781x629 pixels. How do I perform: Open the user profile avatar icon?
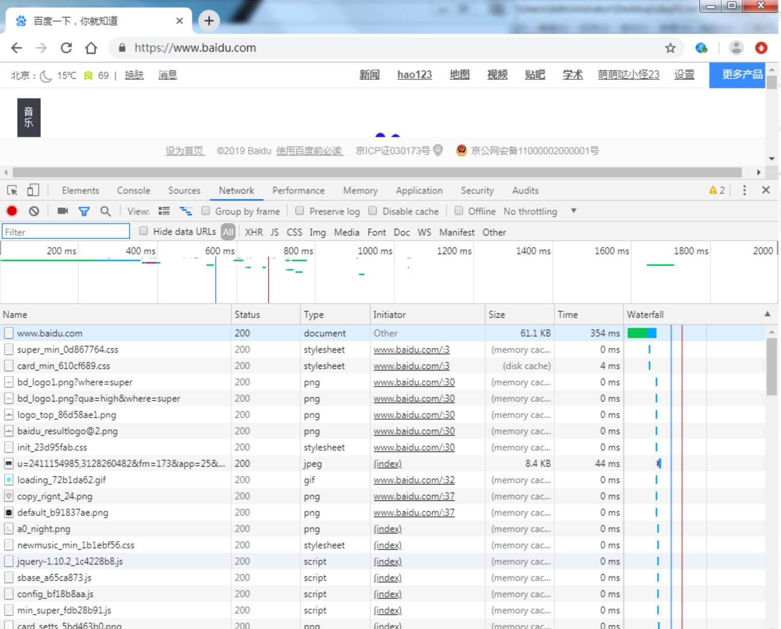coord(736,48)
